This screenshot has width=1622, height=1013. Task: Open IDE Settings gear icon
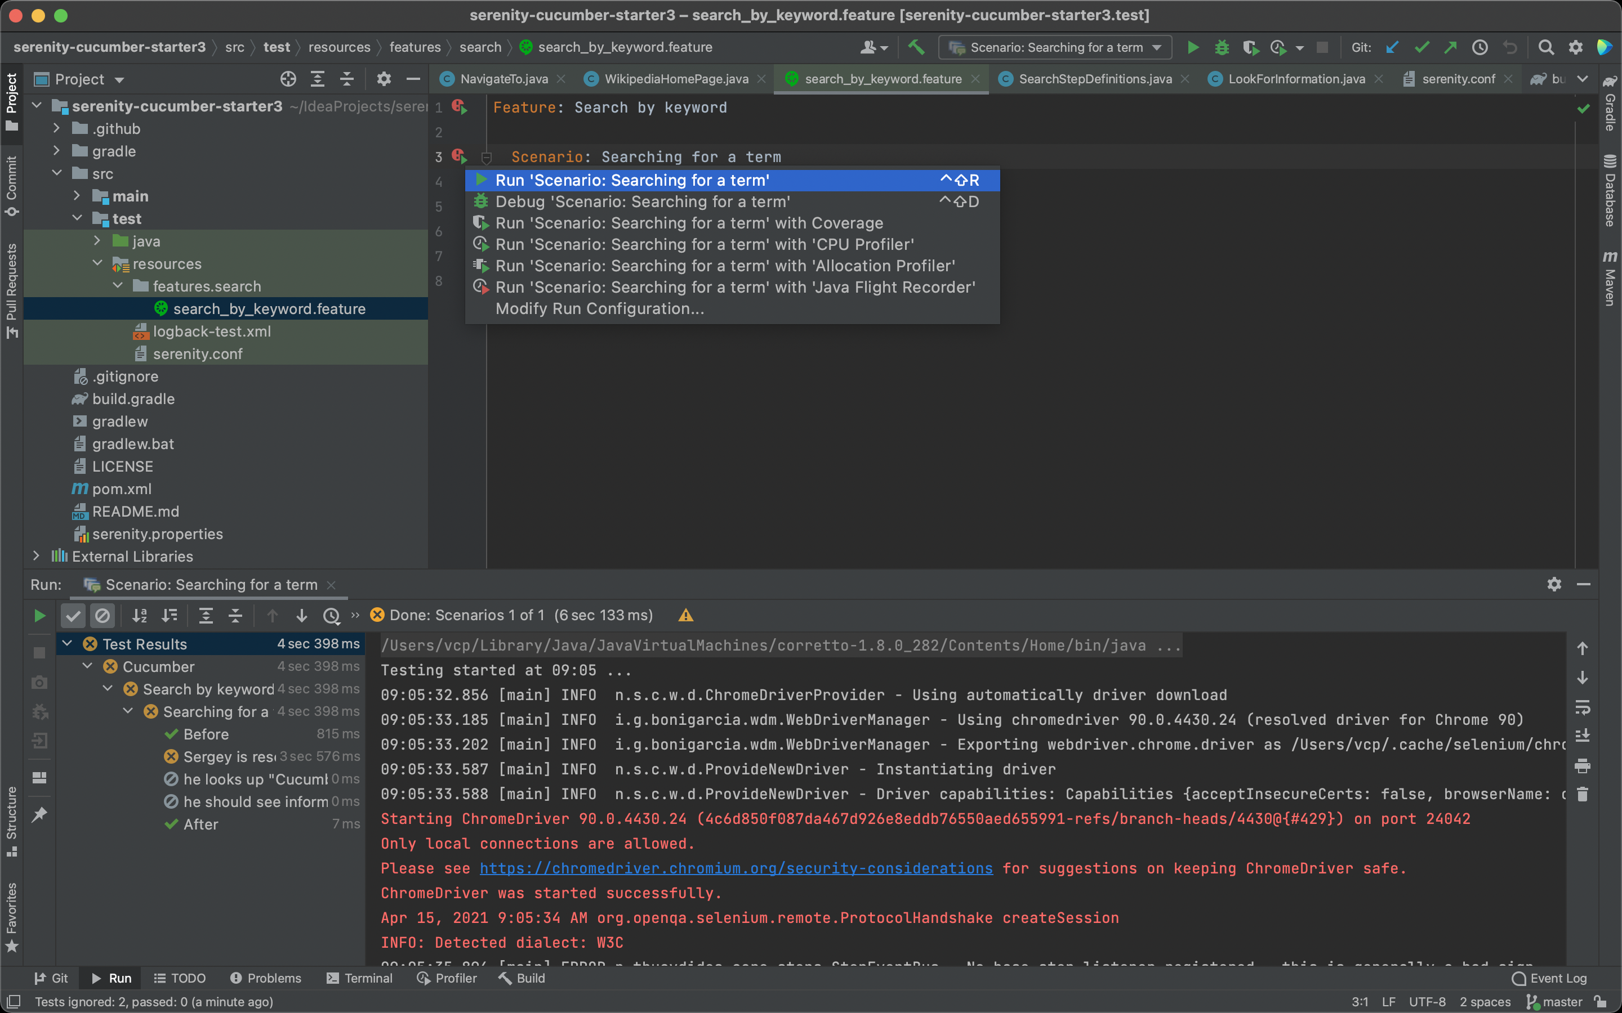1576,47
